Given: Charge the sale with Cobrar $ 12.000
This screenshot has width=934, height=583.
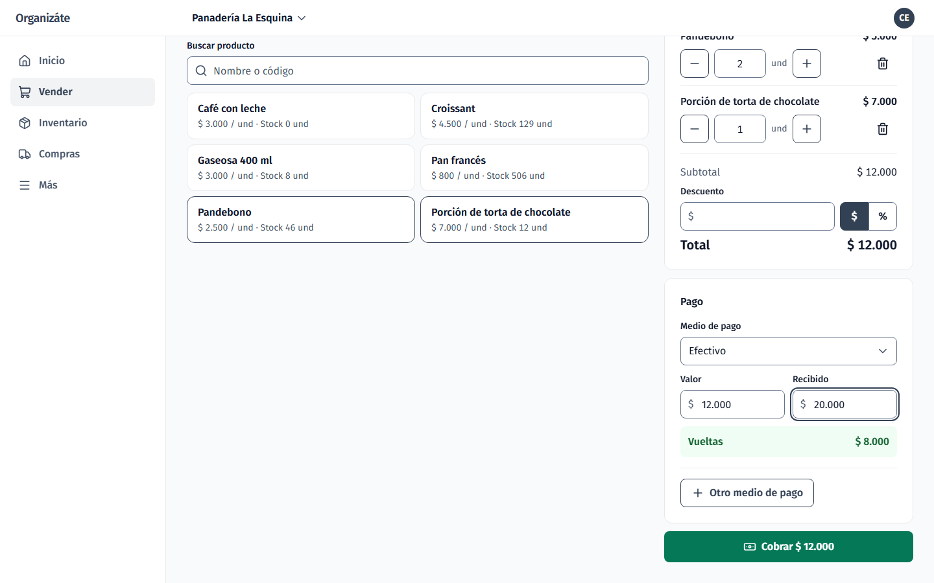Looking at the screenshot, I should point(789,547).
